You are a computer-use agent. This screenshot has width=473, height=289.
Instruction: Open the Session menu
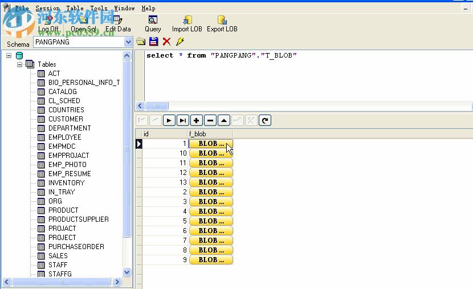pos(47,9)
